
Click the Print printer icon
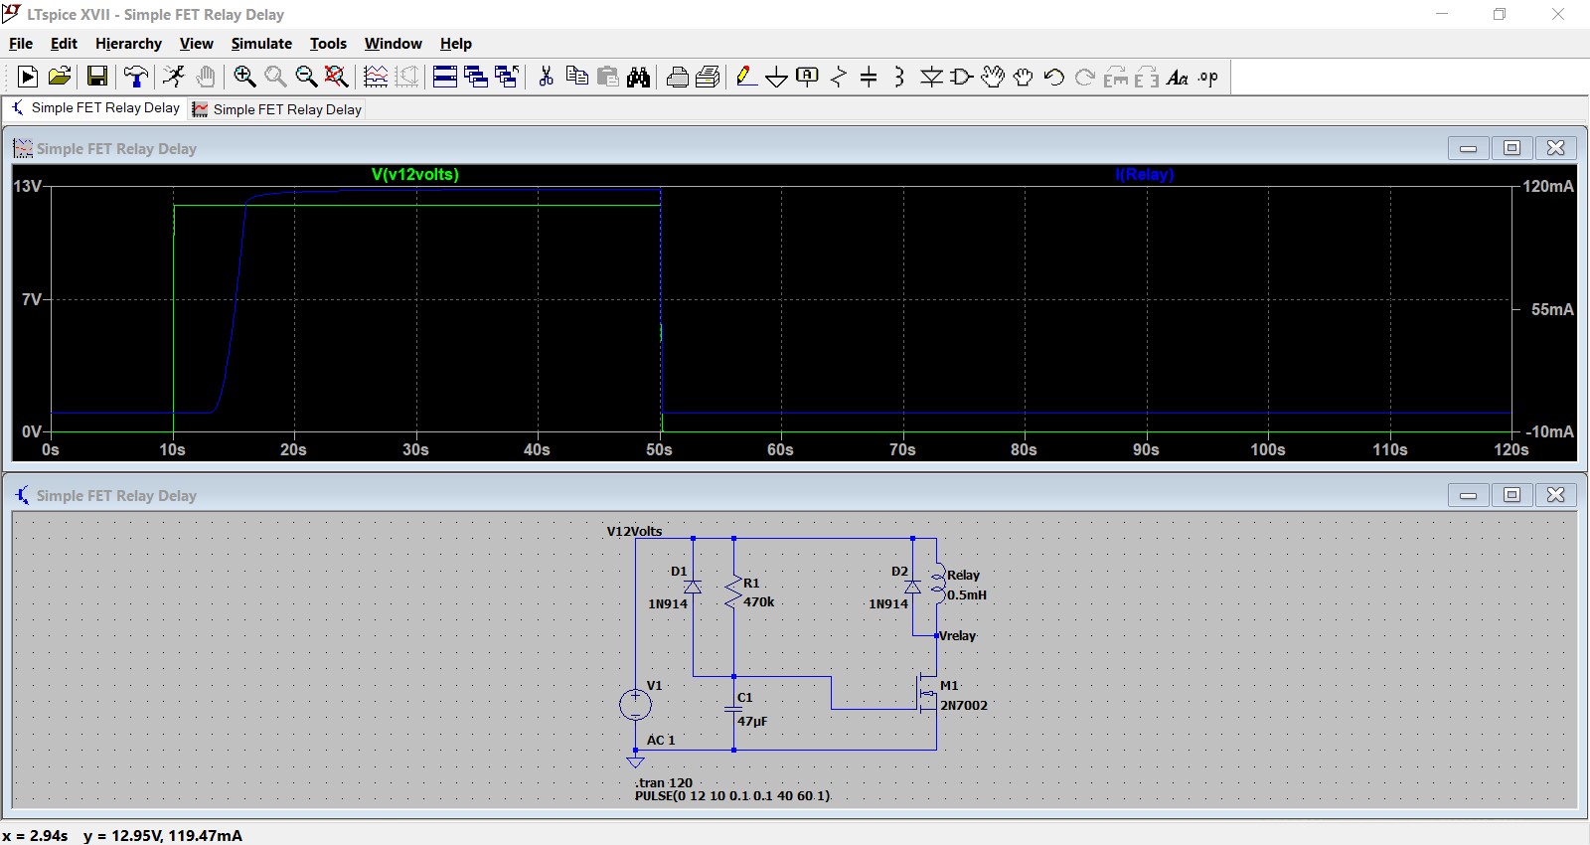click(x=677, y=77)
